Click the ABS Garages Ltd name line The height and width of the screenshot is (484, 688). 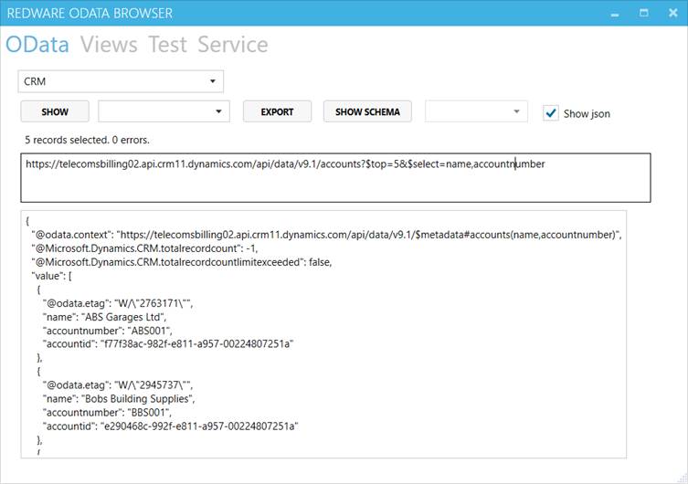[104, 317]
